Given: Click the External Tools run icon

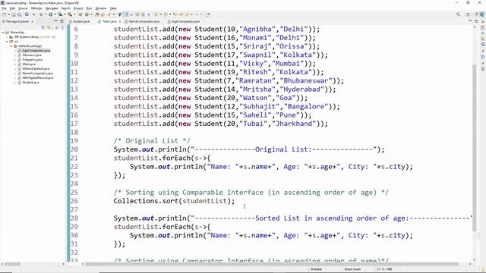Looking at the screenshot, I should coord(70,14).
